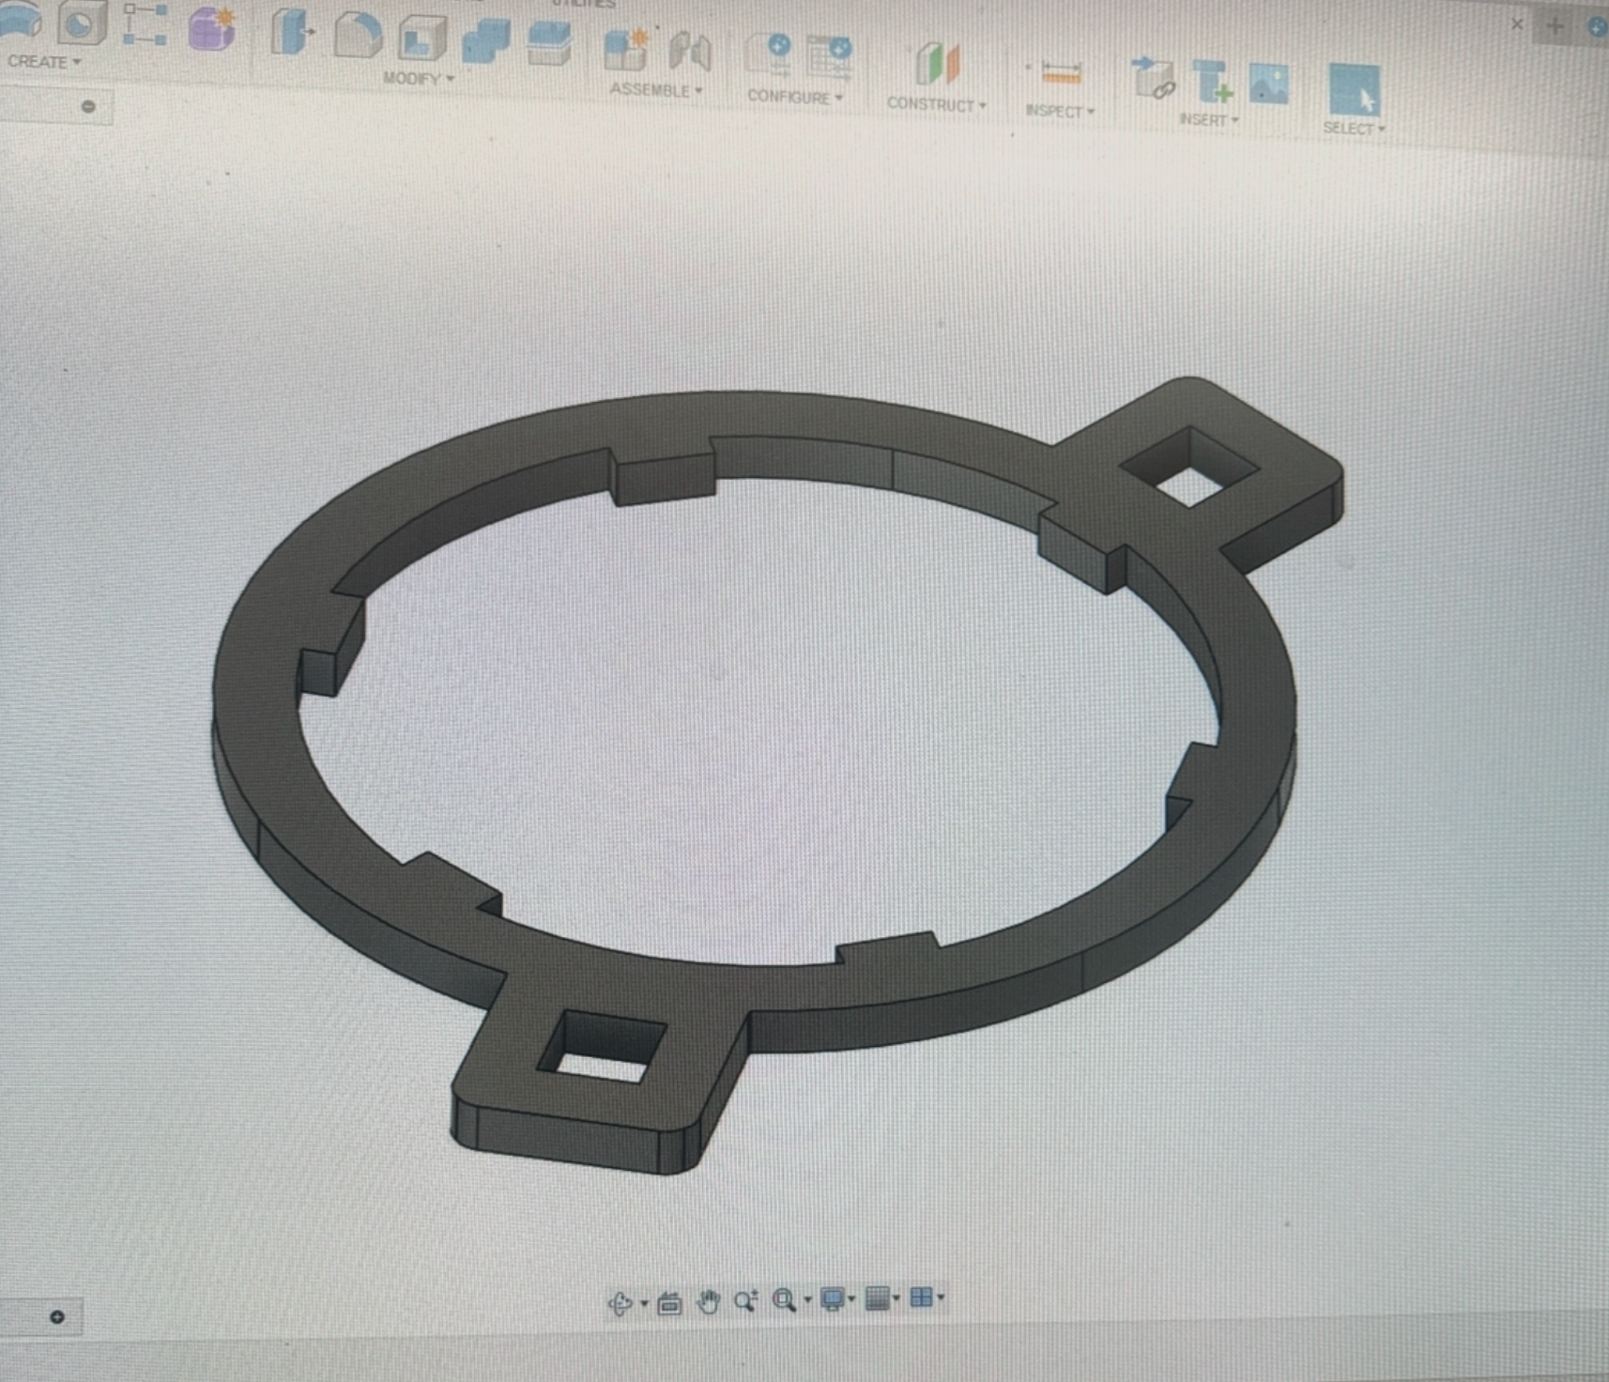This screenshot has width=1609, height=1382.
Task: Open the CREATE dropdown menu
Action: pos(43,62)
